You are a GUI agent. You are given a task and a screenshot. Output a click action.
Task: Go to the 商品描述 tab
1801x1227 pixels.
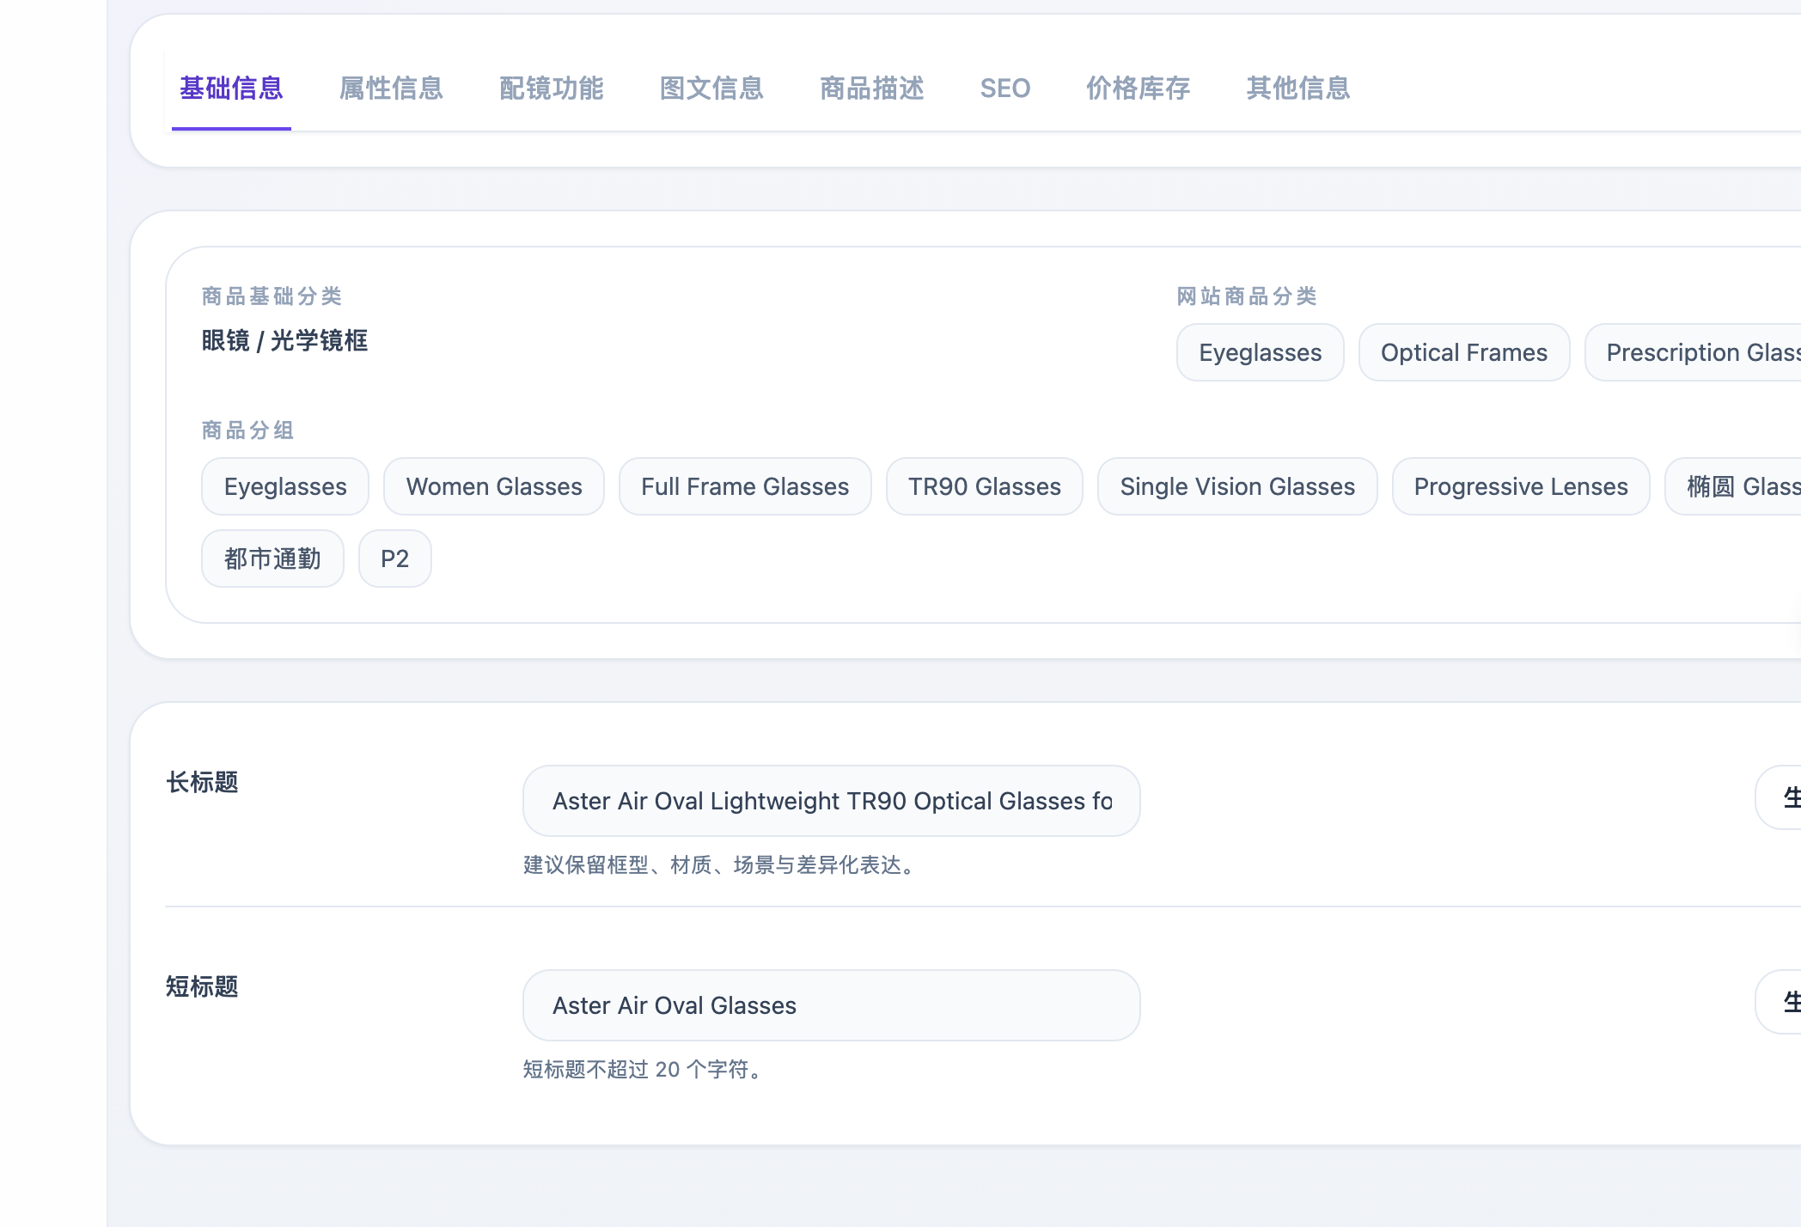click(x=872, y=89)
